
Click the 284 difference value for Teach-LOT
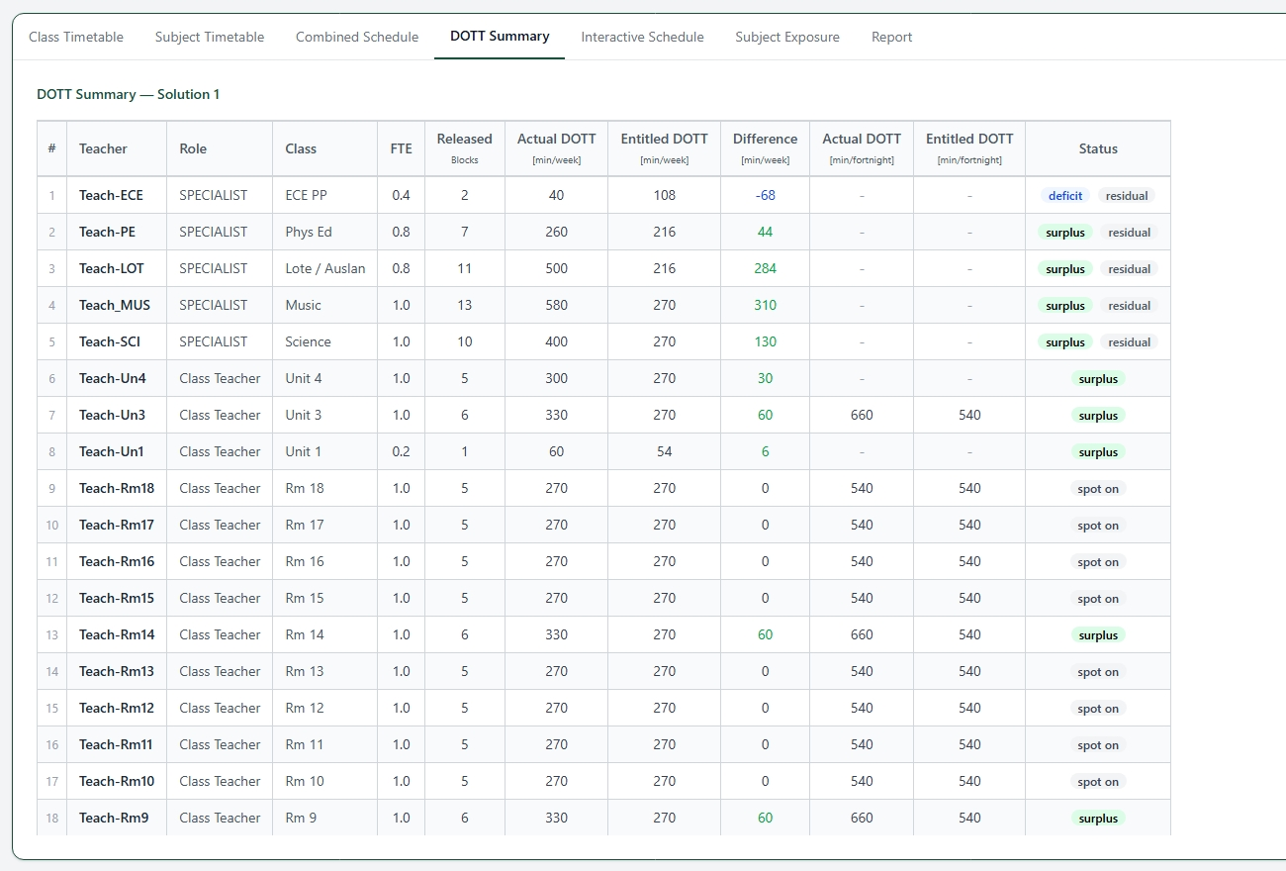765,268
